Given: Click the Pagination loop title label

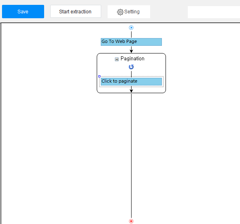Looking at the screenshot, I should pos(132,58).
